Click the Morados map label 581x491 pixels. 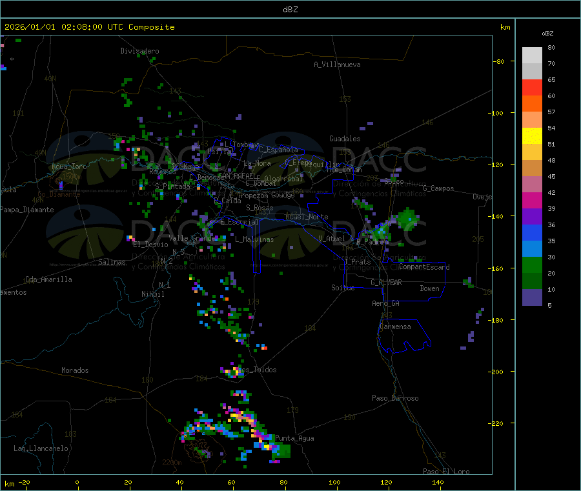[76, 370]
